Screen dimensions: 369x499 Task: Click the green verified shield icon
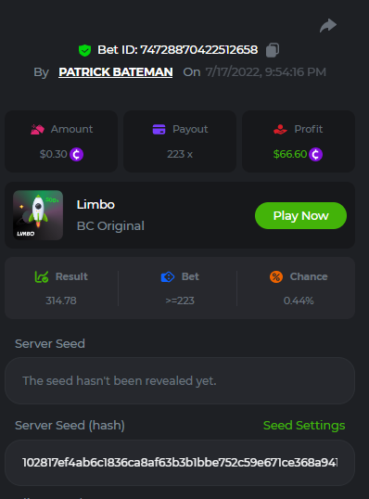[84, 50]
